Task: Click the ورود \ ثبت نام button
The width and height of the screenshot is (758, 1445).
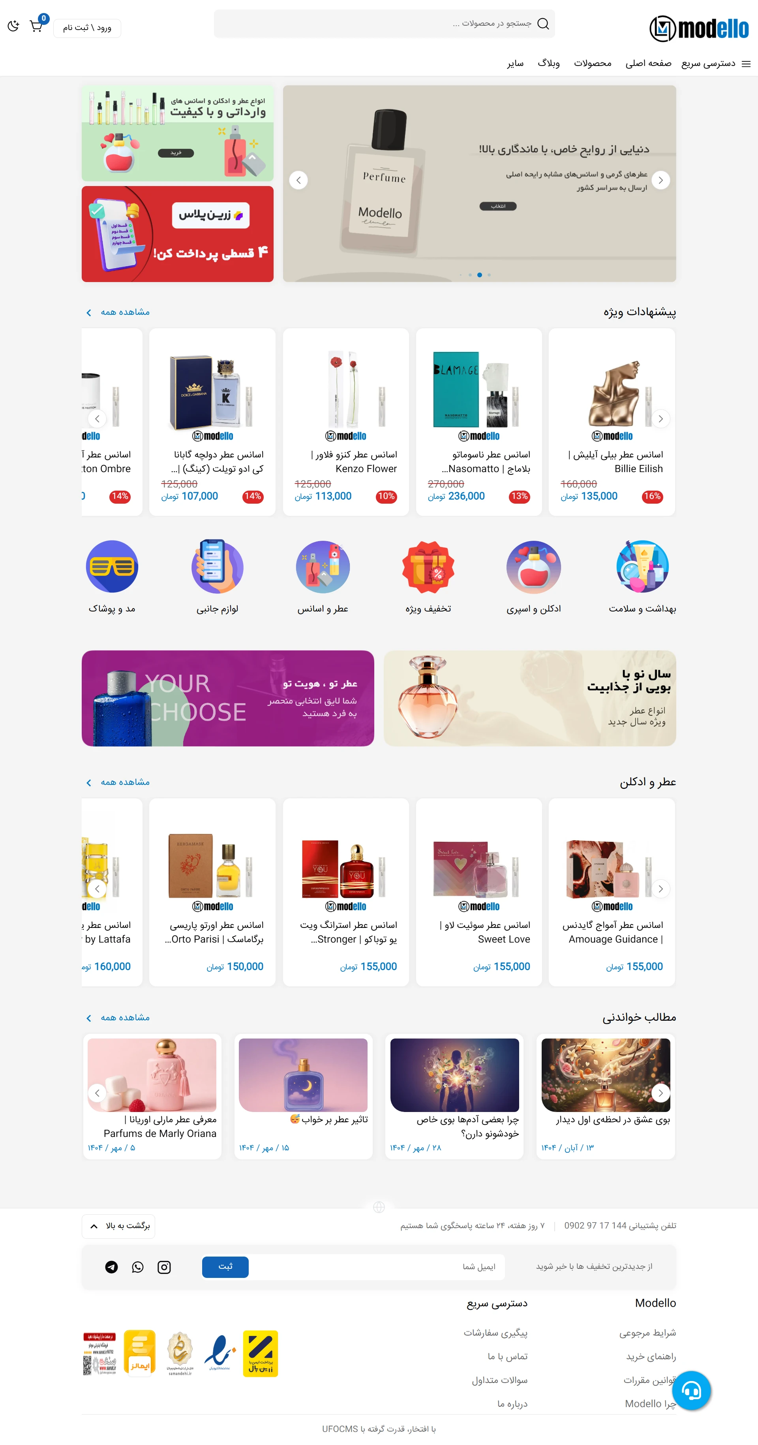Action: [x=87, y=28]
